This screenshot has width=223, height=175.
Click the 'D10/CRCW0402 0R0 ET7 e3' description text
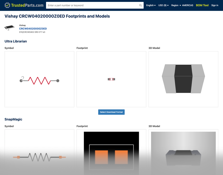(x=32, y=32)
